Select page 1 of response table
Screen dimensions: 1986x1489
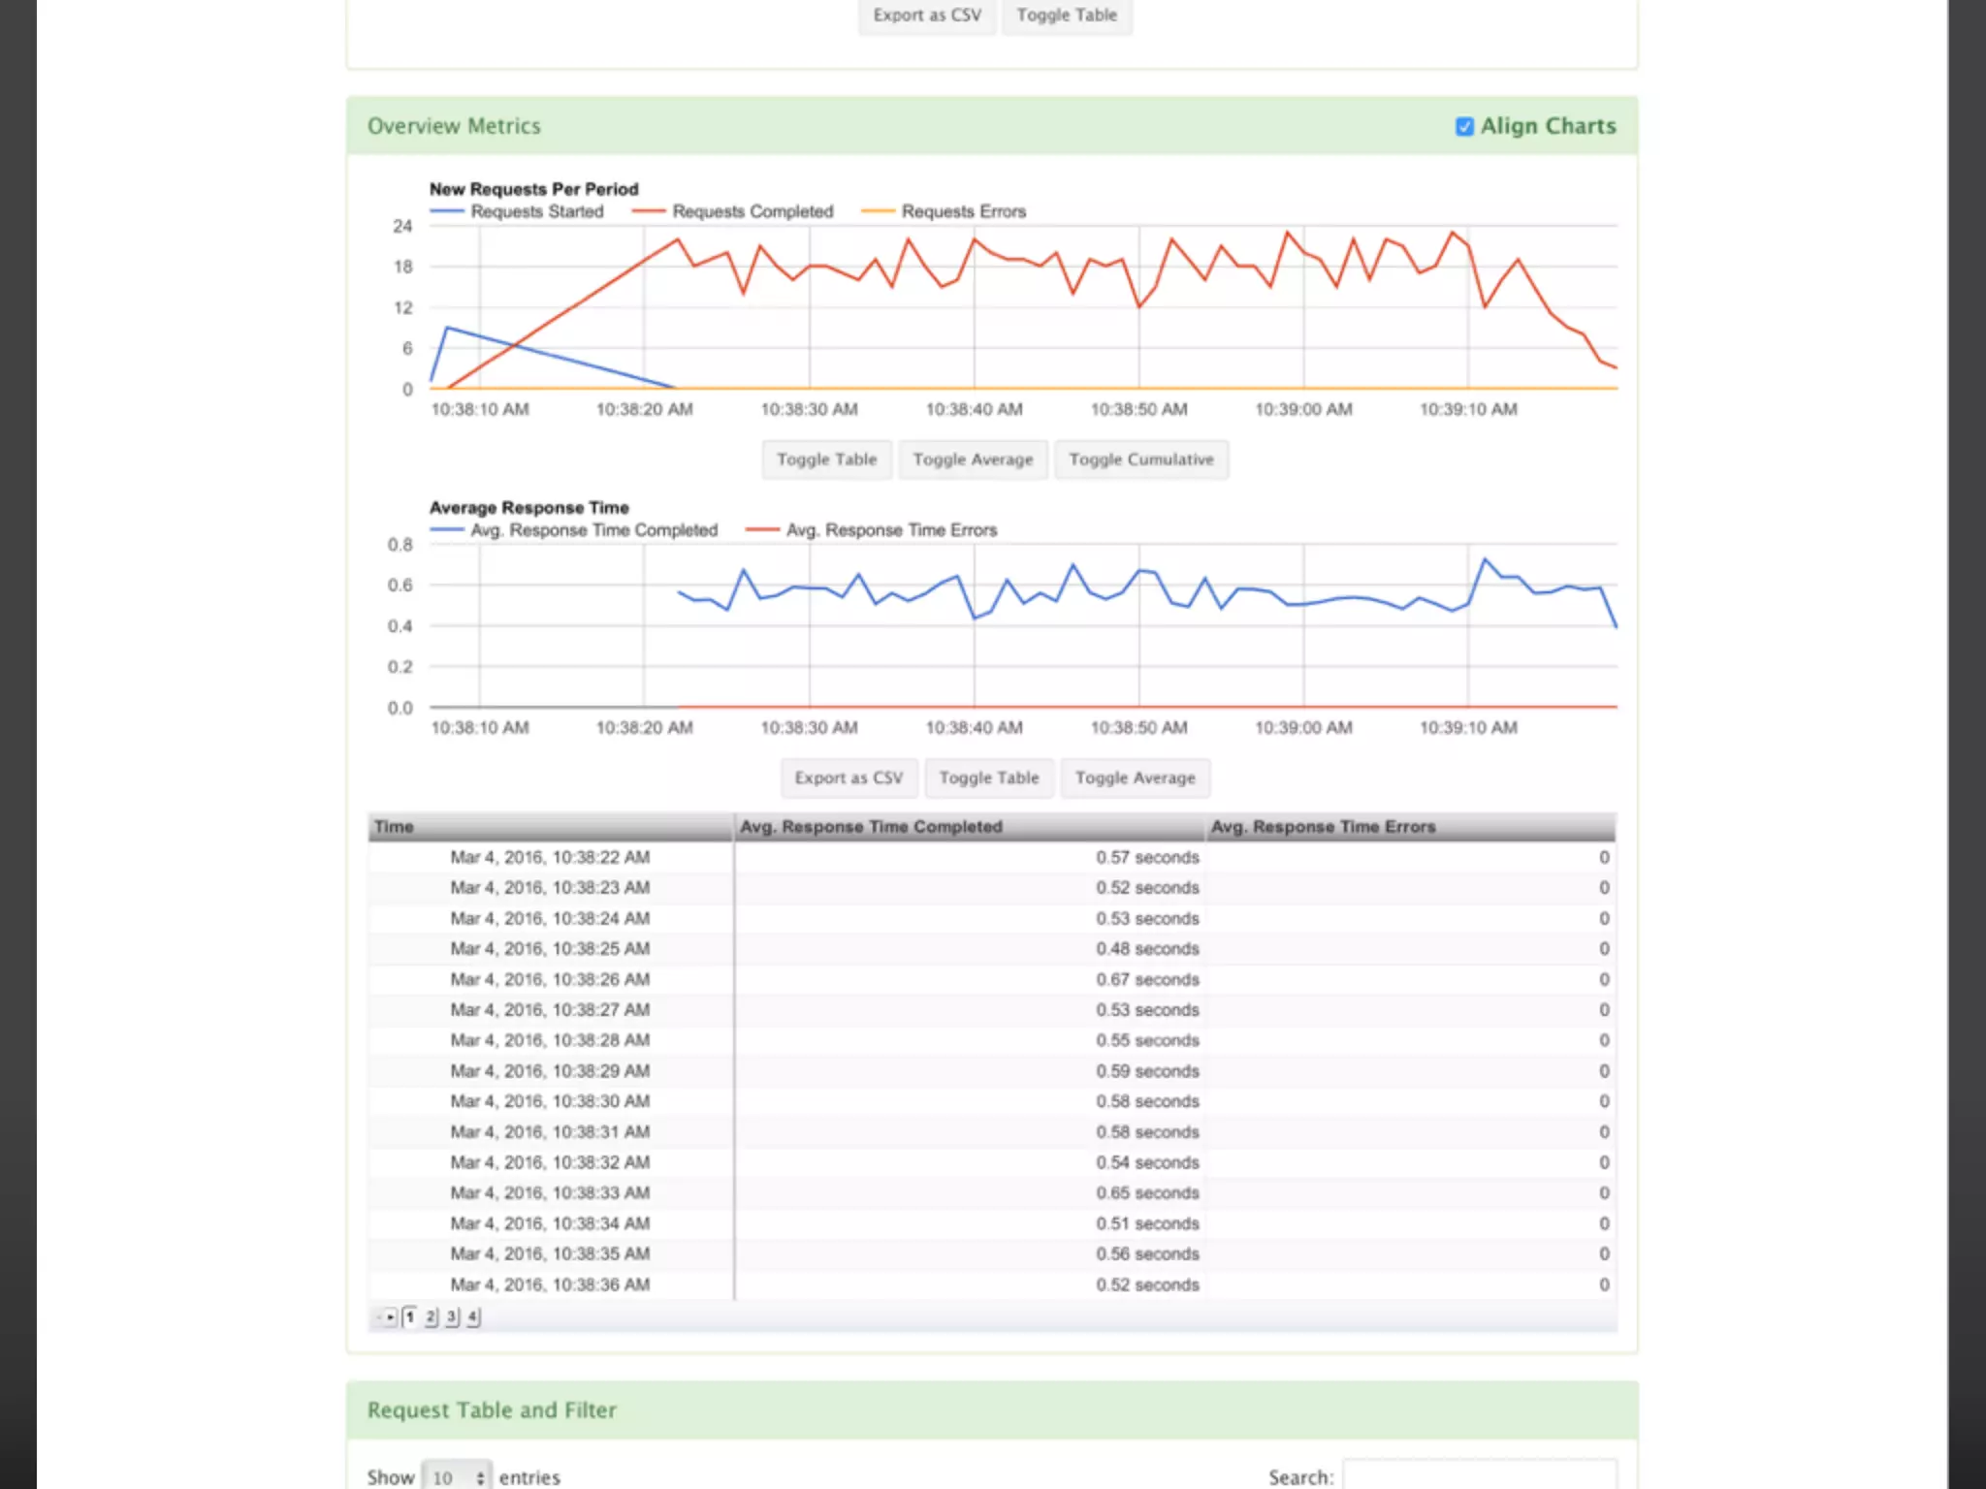click(410, 1316)
